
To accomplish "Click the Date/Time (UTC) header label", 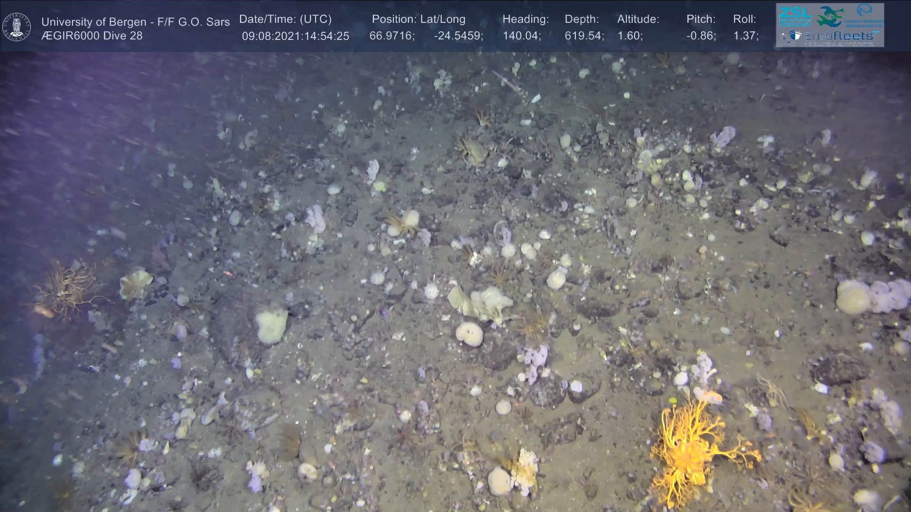I will pyautogui.click(x=285, y=19).
